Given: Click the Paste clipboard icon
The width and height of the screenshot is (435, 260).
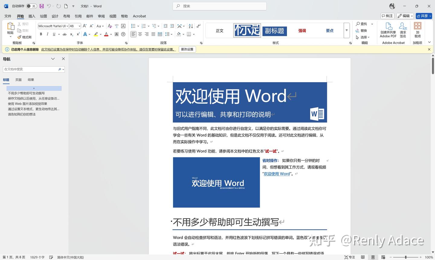Looking at the screenshot, I should point(10,26).
